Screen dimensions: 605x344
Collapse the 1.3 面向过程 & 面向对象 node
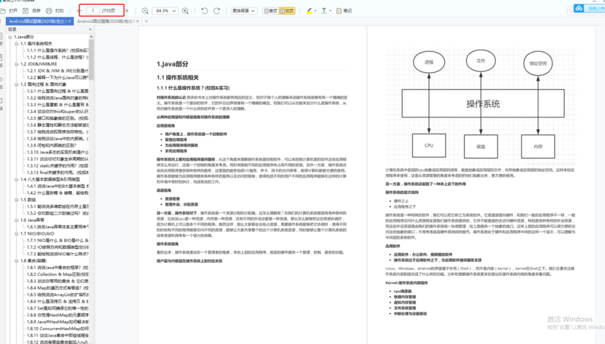pos(17,85)
